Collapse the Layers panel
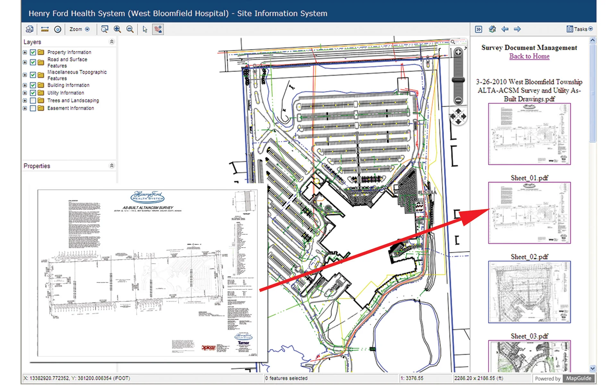Viewport: 616px width, 385px height. [112, 42]
